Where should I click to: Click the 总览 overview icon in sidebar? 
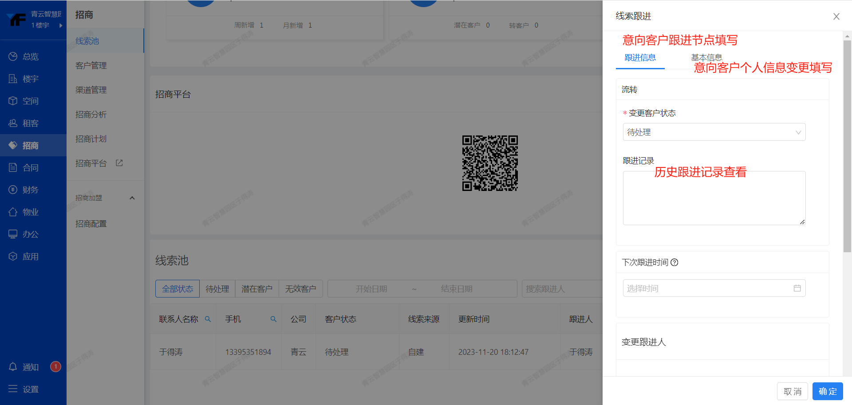tap(13, 56)
